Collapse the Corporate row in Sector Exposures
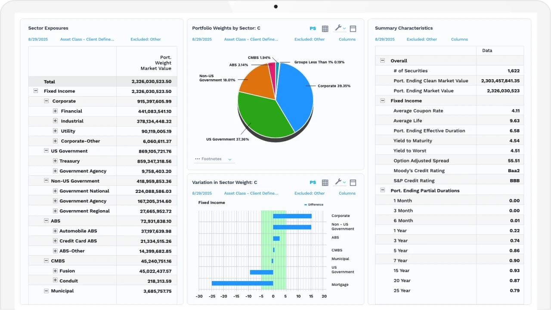Screen dimensions: 551x310 46,101
